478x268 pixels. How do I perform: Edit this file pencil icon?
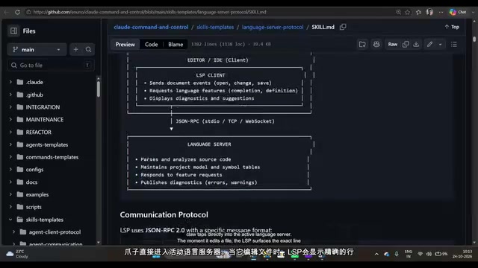[x=430, y=45]
